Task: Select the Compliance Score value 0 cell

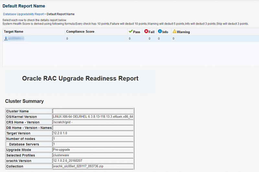Action: [96, 39]
